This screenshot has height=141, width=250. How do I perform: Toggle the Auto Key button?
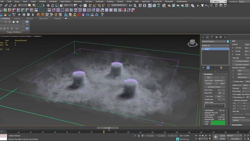tap(222, 136)
